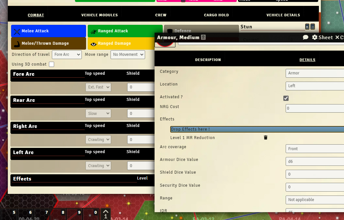Open the Cargo Hold tab
This screenshot has height=220, width=344.
216,15
